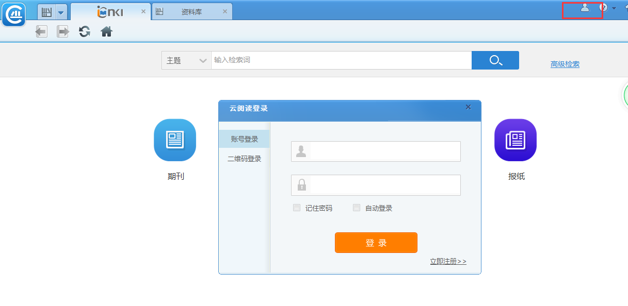Go to the home page icon
The image size is (628, 306).
pos(106,32)
